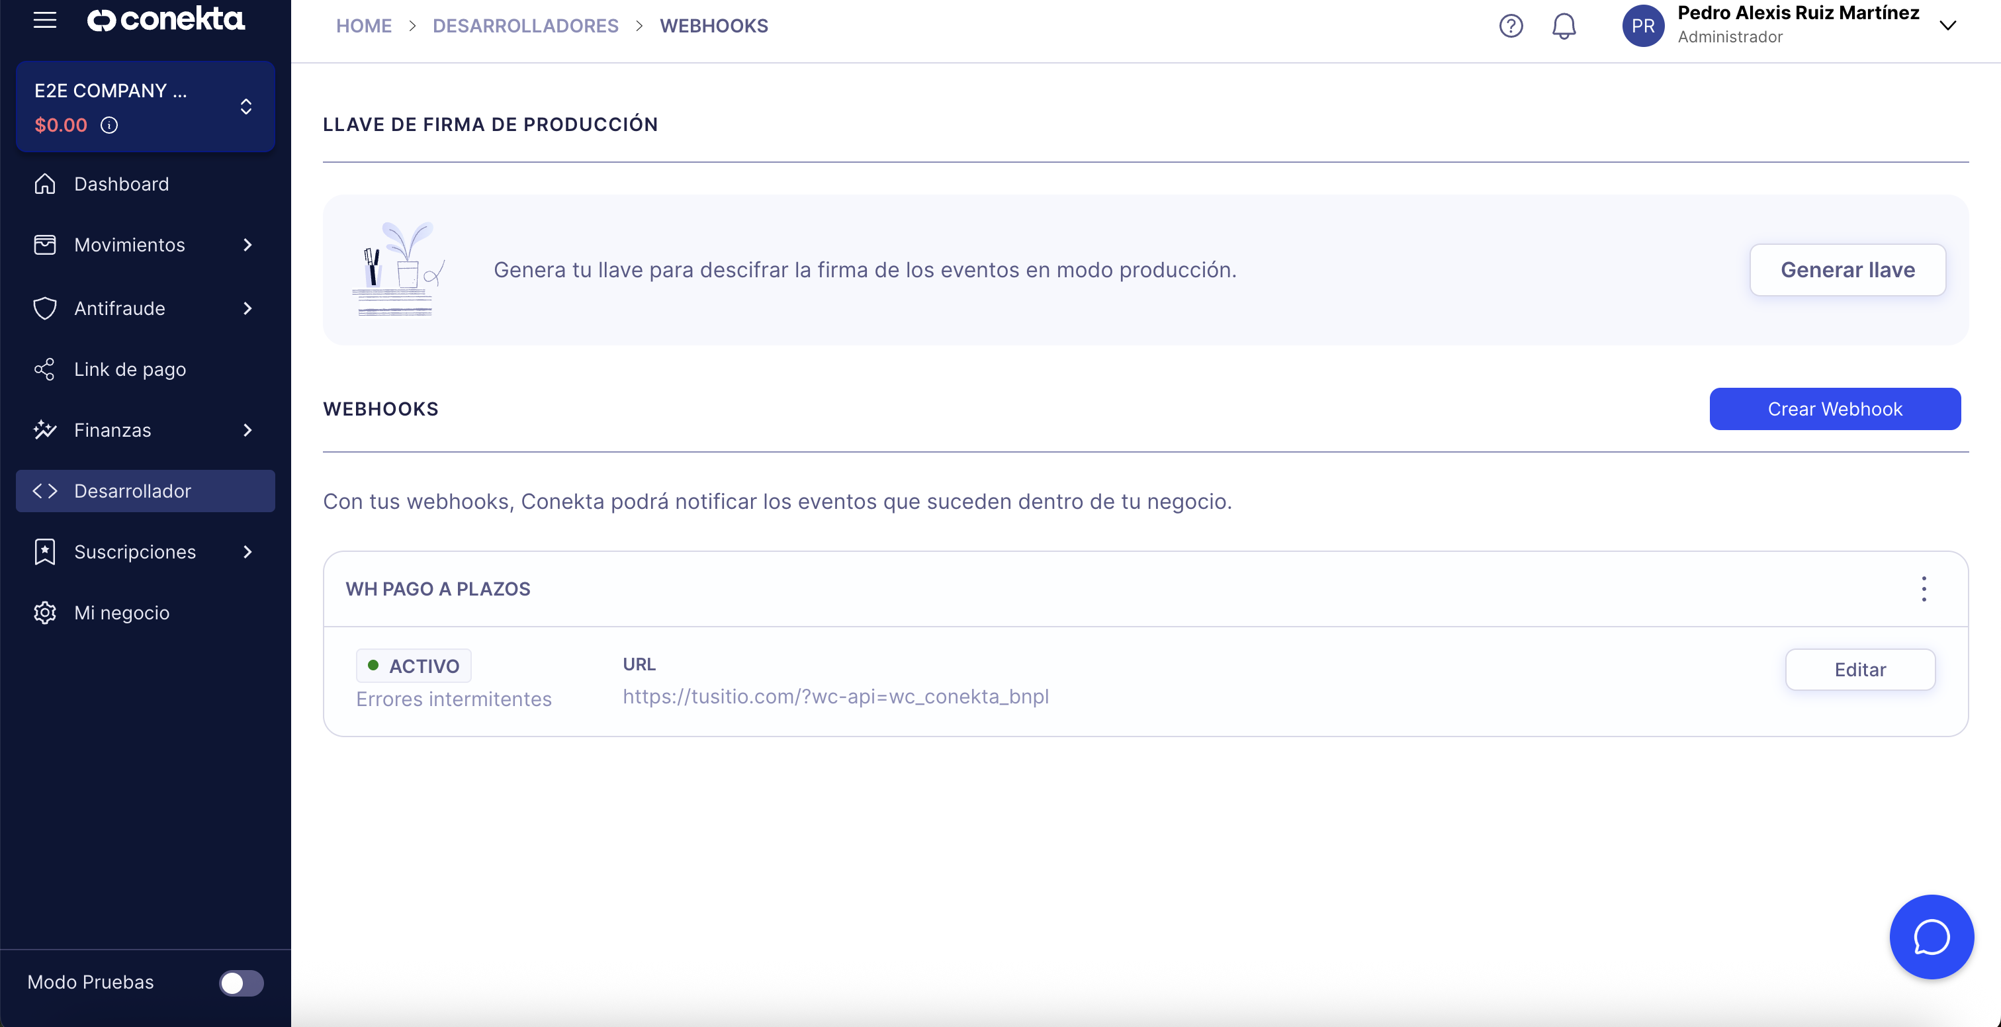
Task: Click the Finanzas chart icon
Action: 45,429
